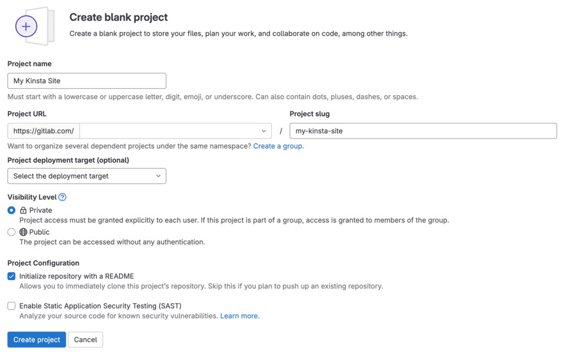Screen dimensions: 562x354
Task: Click the padlock icon beside Private
Action: tap(22, 210)
